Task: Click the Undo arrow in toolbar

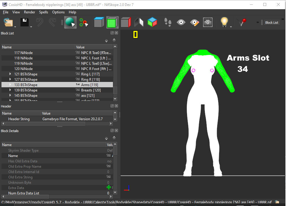Action: point(39,22)
